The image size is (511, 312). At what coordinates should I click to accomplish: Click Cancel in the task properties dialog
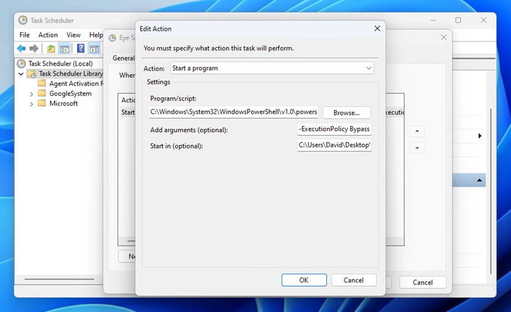(x=423, y=282)
